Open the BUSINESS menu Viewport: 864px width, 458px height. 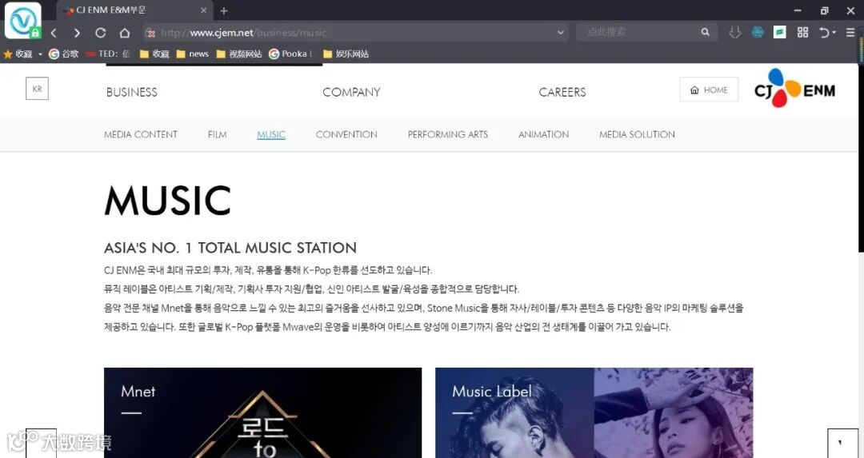pos(132,92)
